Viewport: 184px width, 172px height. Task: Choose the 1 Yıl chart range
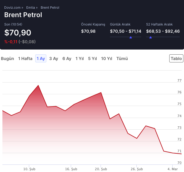(80, 59)
